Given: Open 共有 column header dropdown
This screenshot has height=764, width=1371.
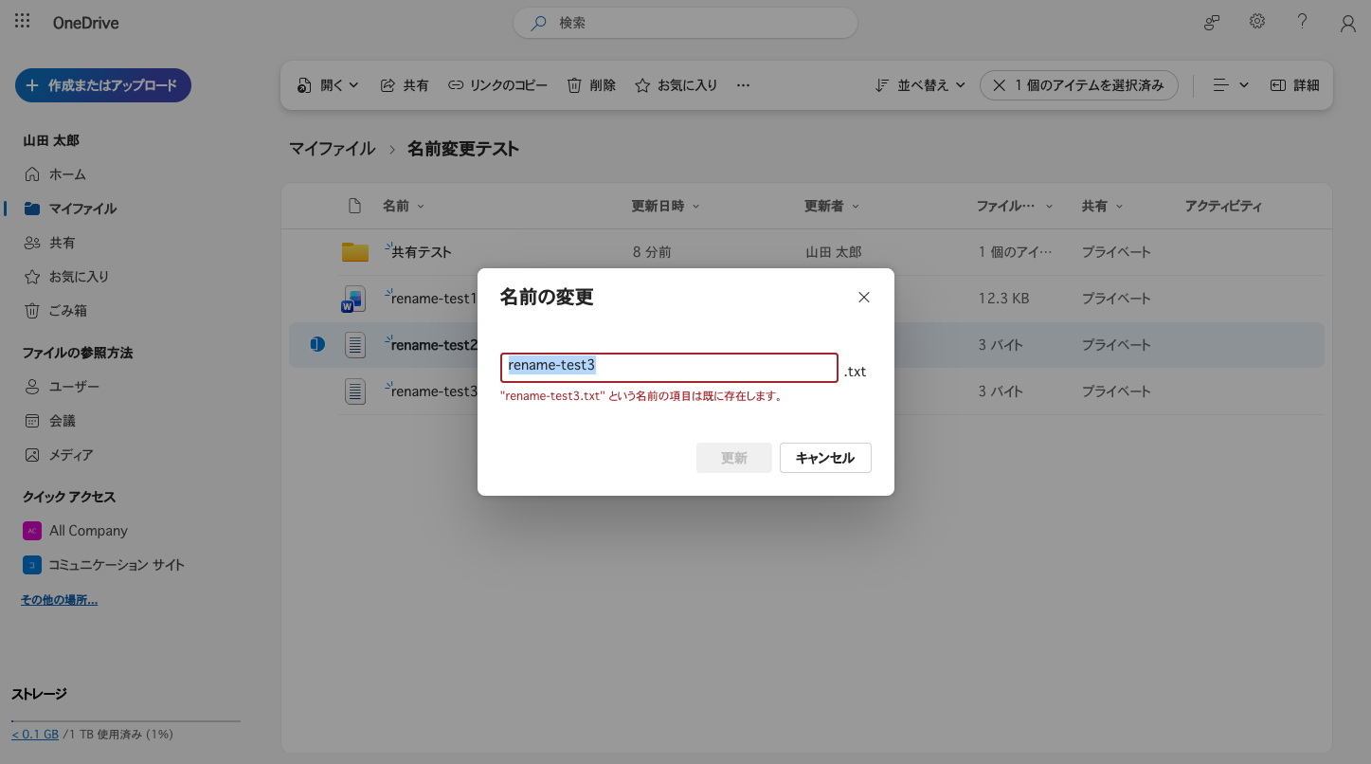Looking at the screenshot, I should click(1103, 206).
